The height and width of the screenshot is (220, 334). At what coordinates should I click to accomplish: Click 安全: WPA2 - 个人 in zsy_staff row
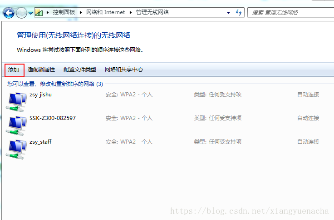point(129,142)
